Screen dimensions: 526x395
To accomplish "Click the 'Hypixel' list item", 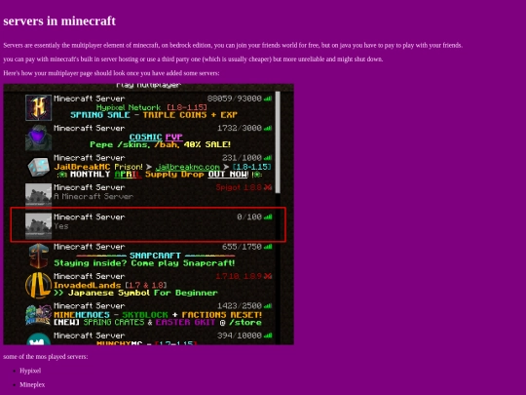I will (30, 371).
